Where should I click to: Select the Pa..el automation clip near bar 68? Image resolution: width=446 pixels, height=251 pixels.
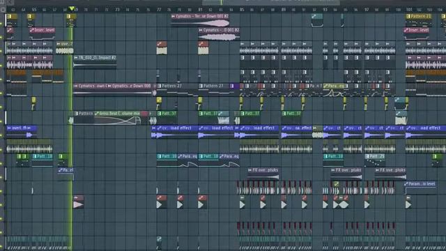tap(66, 174)
